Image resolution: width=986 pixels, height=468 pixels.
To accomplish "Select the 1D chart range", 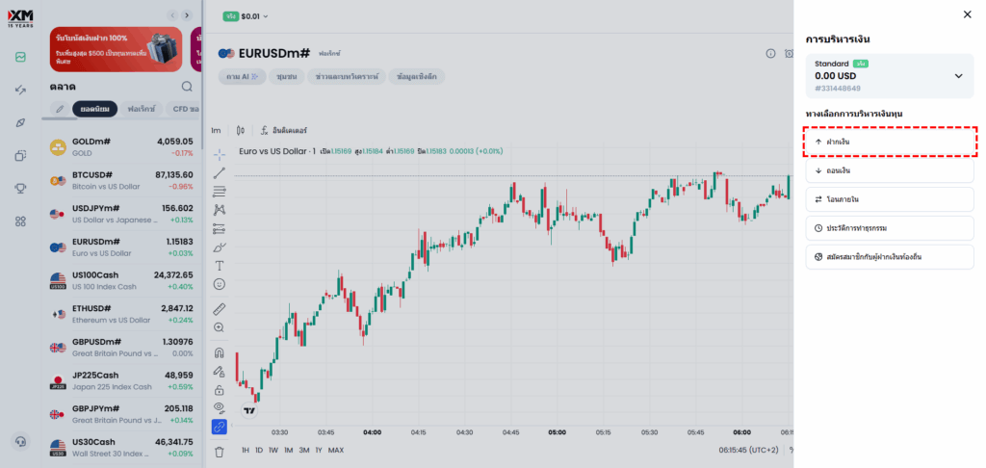I will (260, 450).
